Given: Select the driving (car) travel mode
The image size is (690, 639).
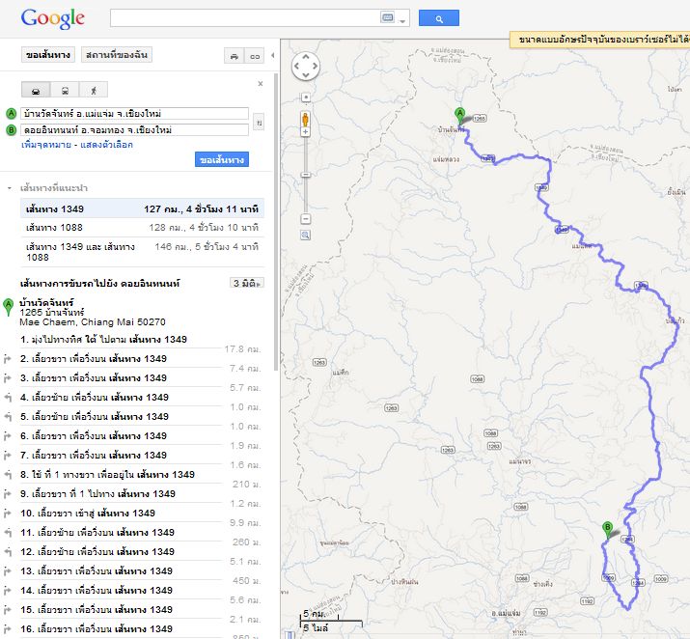Looking at the screenshot, I should (36, 91).
